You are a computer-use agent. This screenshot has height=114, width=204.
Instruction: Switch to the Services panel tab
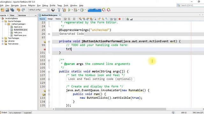22,16
